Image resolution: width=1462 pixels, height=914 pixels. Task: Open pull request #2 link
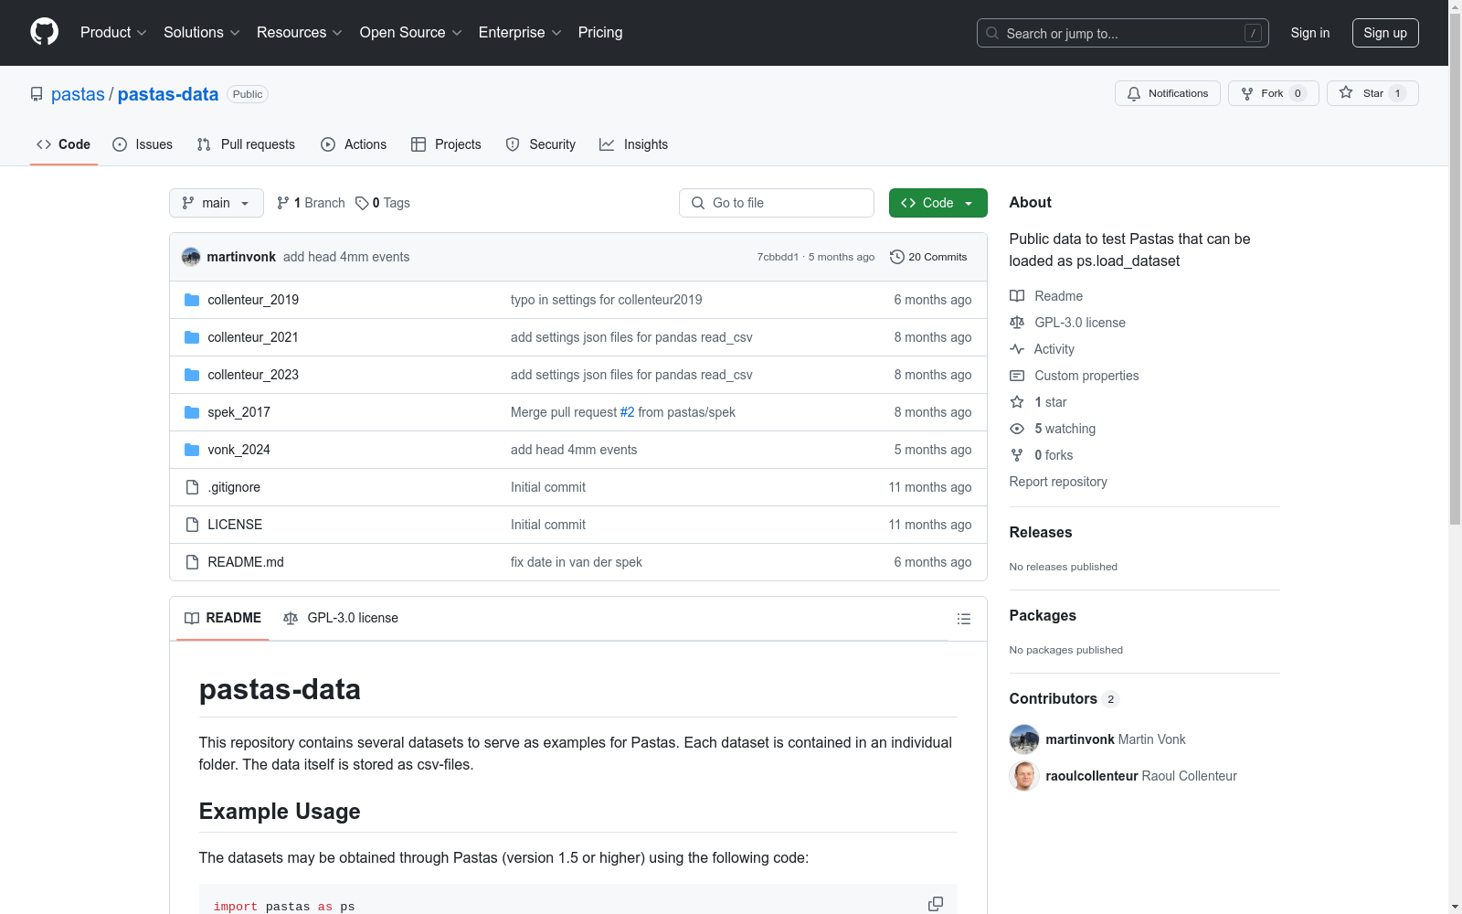click(627, 412)
